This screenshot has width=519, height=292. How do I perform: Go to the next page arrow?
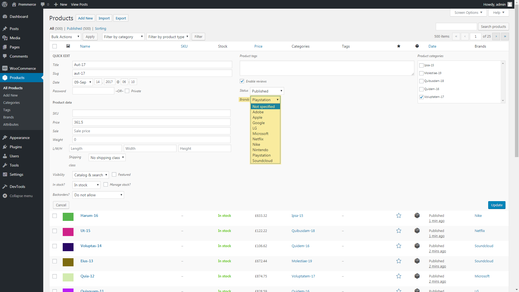coord(496,36)
